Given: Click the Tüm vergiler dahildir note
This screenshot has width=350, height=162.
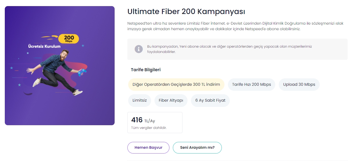Looking at the screenshot, I should tap(149, 128).
